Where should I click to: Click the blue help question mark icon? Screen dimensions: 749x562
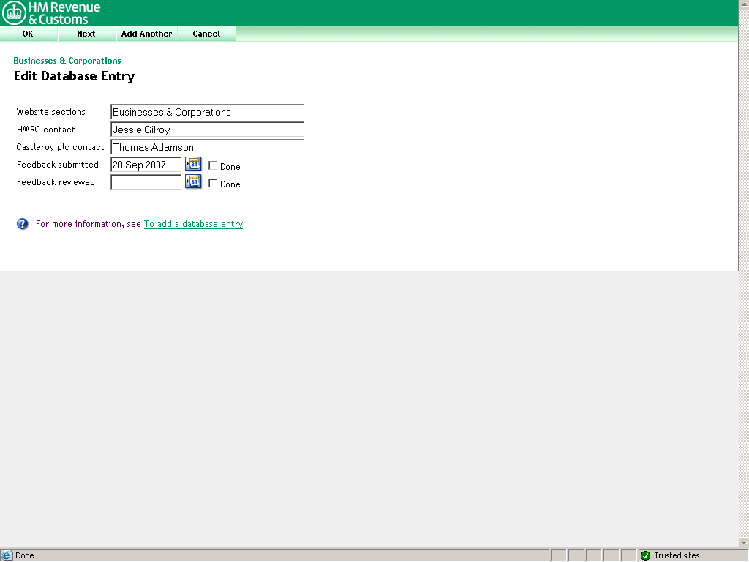23,224
